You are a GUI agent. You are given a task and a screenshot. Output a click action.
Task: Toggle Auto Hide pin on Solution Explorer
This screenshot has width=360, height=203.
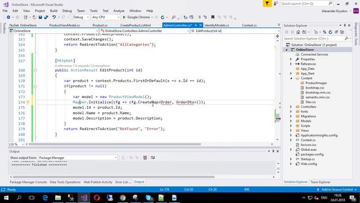pos(345,25)
